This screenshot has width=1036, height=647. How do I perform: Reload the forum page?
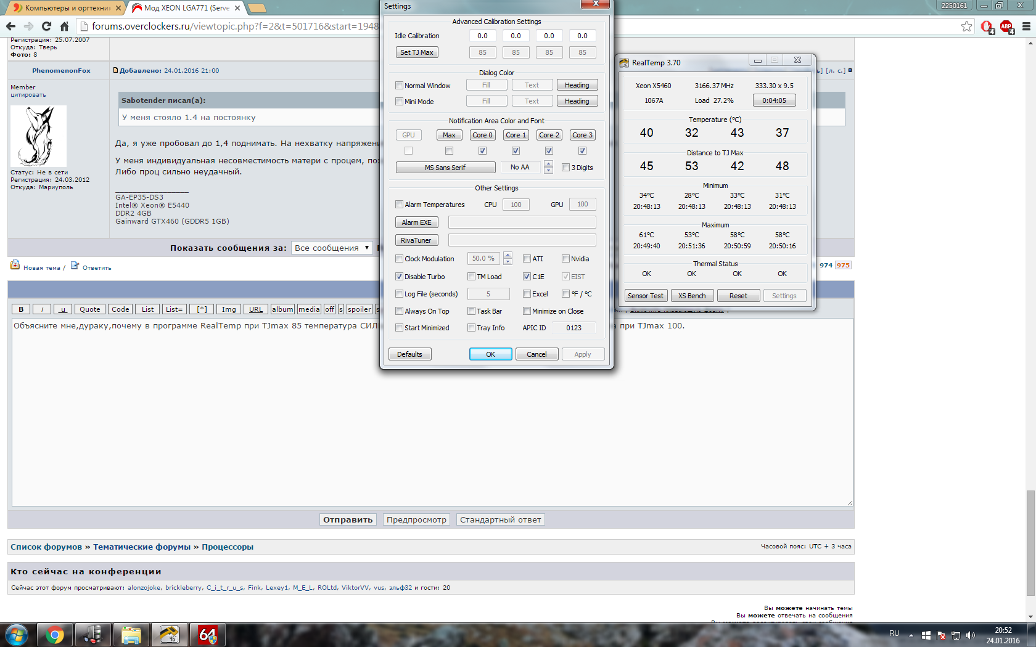click(46, 26)
